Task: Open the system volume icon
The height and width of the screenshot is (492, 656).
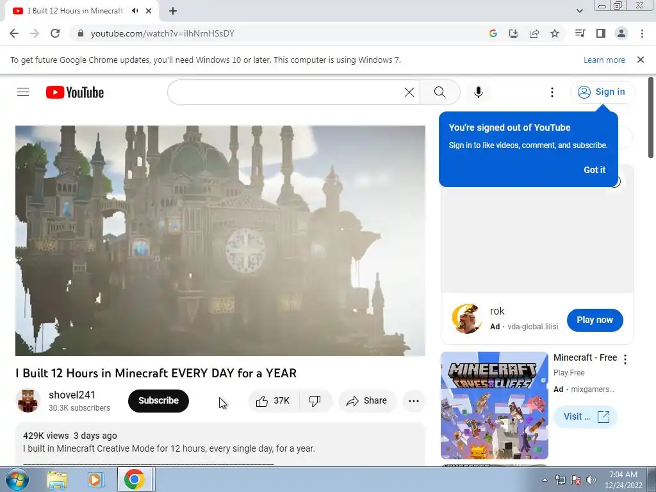Action: coord(591,480)
